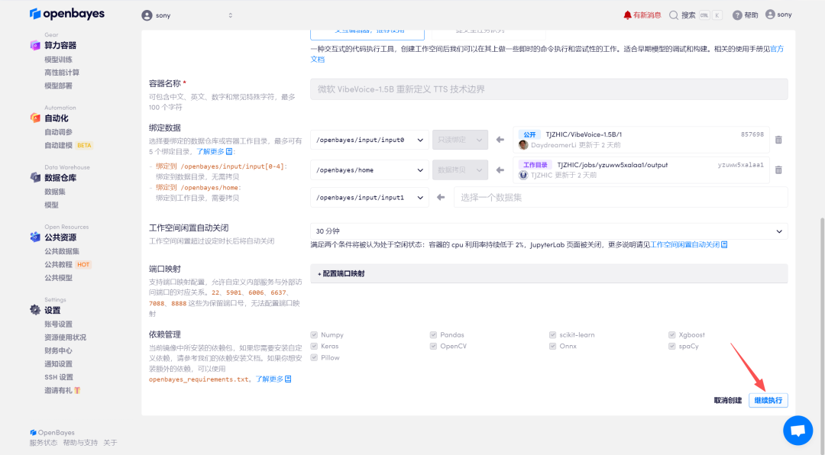Open 模型训练 in the sidebar
This screenshot has height=455, width=825.
pos(58,60)
